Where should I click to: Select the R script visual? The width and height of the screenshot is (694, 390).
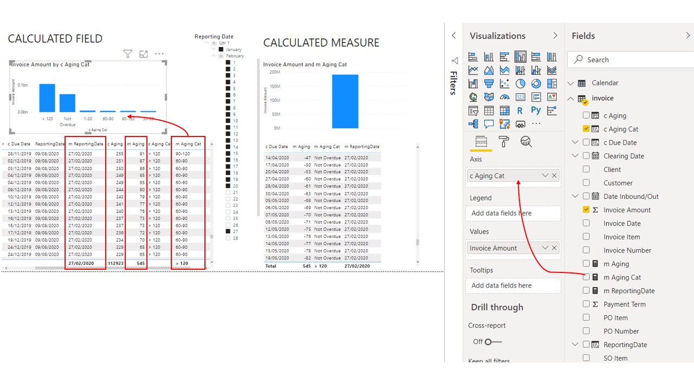(x=520, y=110)
